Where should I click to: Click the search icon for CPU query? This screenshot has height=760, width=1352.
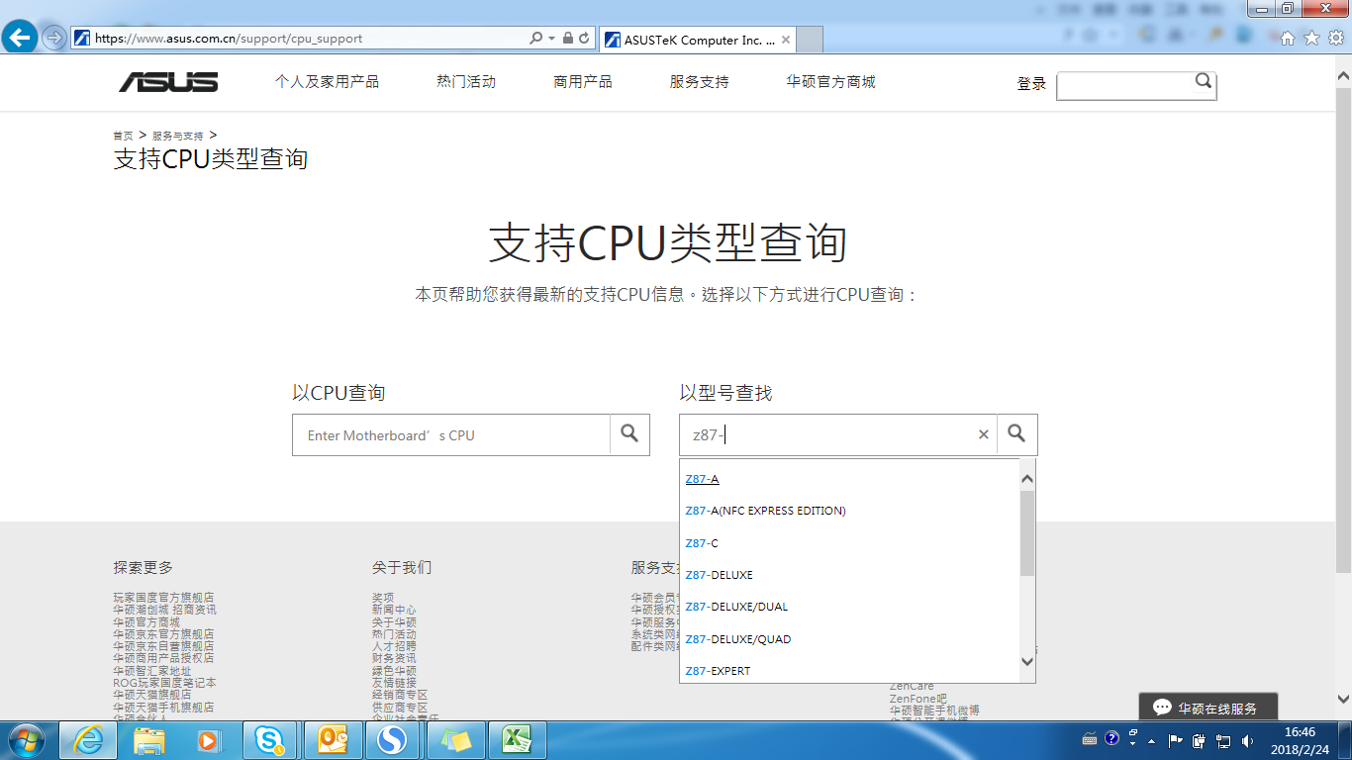coord(629,433)
